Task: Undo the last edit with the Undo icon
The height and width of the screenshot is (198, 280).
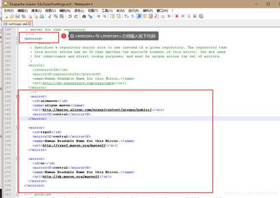Action: tap(70, 16)
